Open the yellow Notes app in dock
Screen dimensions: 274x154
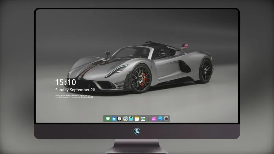click(x=137, y=119)
